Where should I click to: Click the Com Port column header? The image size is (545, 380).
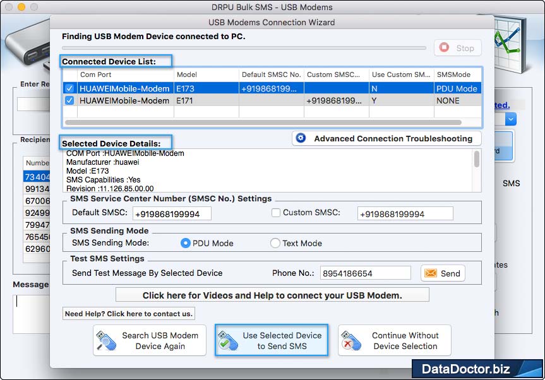(x=126, y=74)
